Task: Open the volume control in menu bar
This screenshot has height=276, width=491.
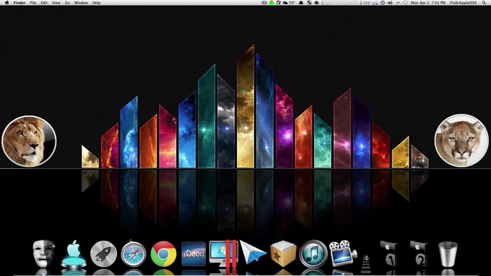Action: pyautogui.click(x=390, y=3)
